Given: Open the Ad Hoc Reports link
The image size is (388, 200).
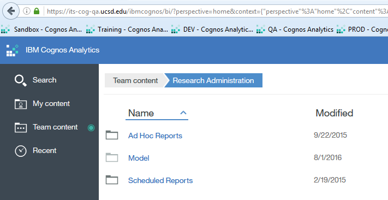Looking at the screenshot, I should pos(155,136).
